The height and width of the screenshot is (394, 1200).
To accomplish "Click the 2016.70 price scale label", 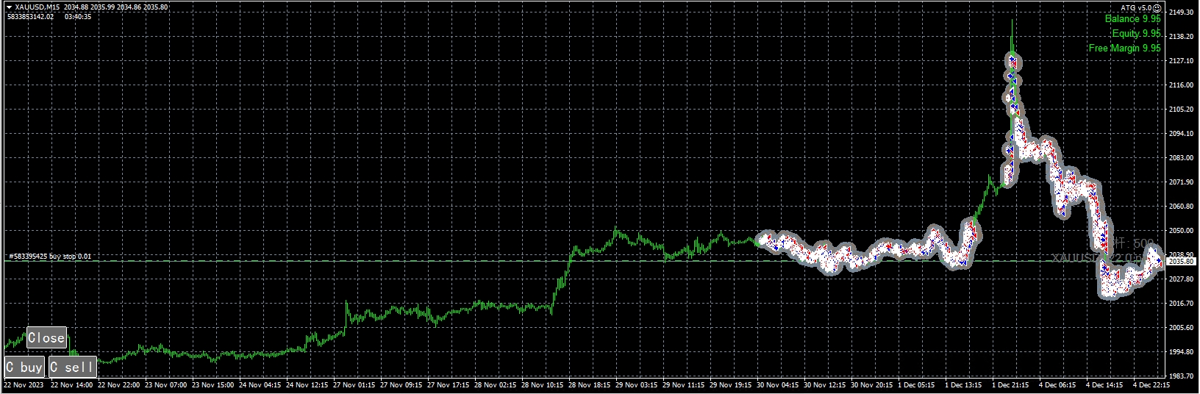I will [x=1181, y=304].
